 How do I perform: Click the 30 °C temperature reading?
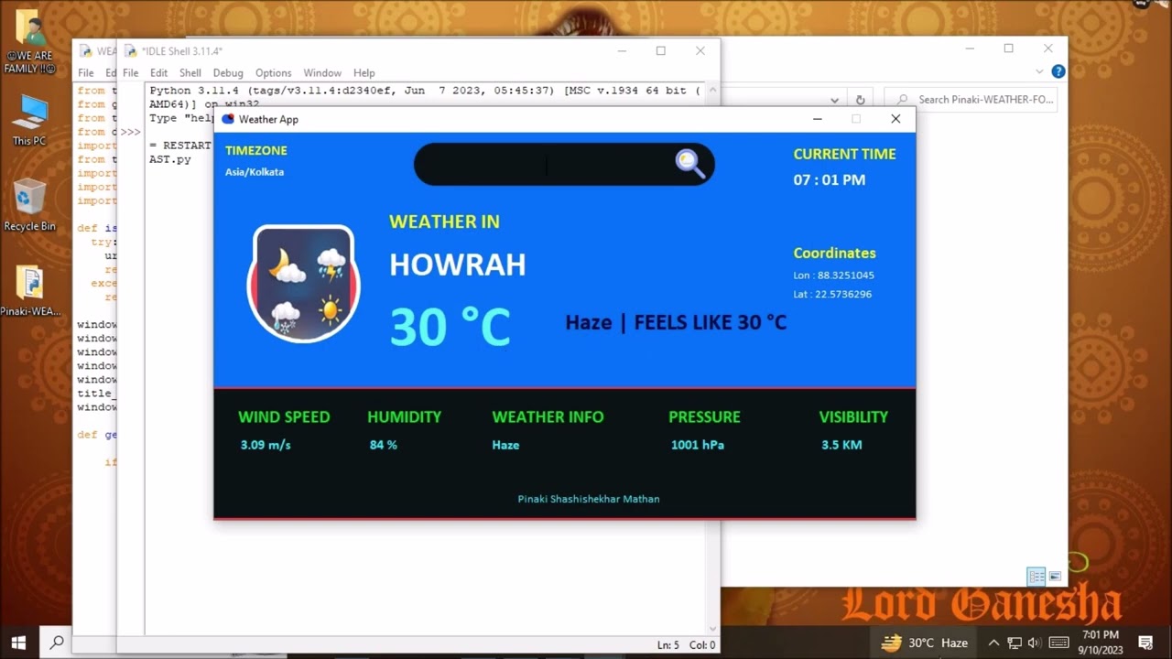pyautogui.click(x=450, y=327)
